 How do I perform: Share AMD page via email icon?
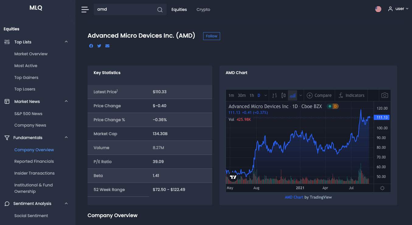(107, 46)
